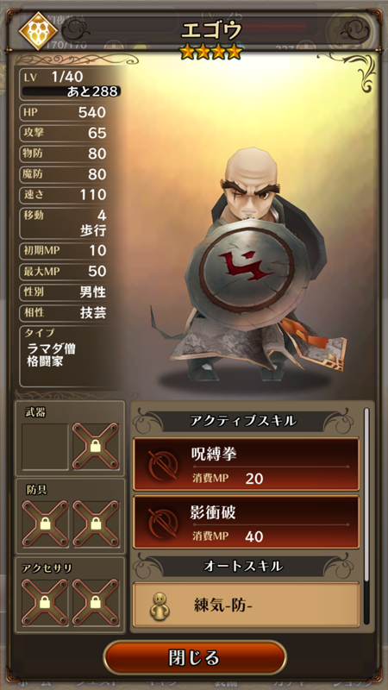
Task: Select the empty weapon slot
Action: tap(46, 447)
